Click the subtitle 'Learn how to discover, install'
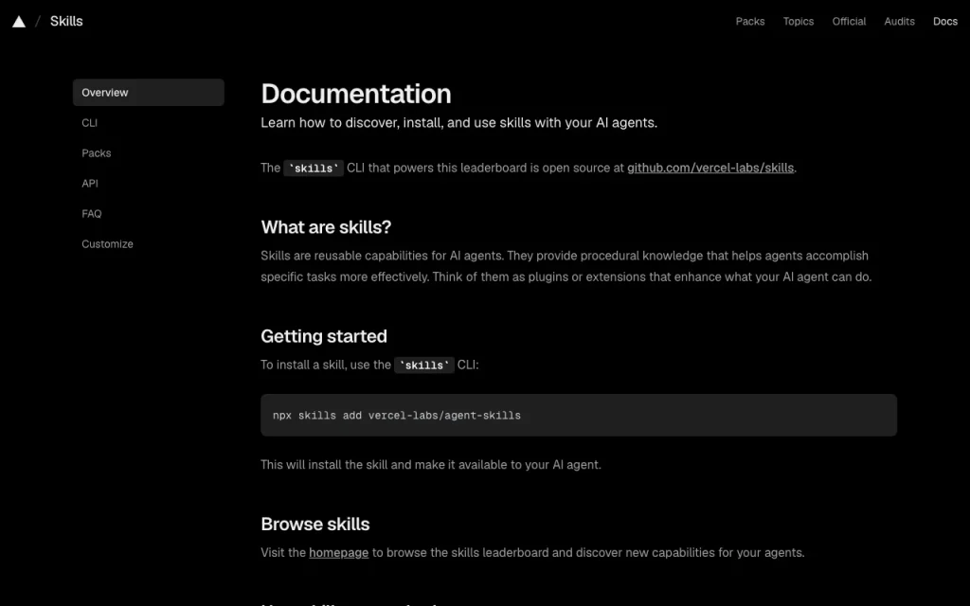970x606 pixels. [x=459, y=122]
